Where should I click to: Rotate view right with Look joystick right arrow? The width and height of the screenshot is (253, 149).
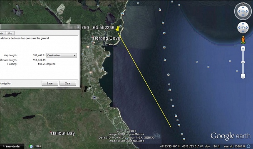tap(247, 11)
